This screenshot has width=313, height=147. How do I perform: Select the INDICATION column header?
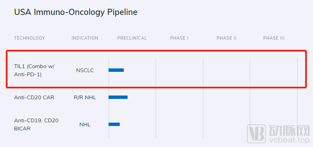(x=85, y=38)
